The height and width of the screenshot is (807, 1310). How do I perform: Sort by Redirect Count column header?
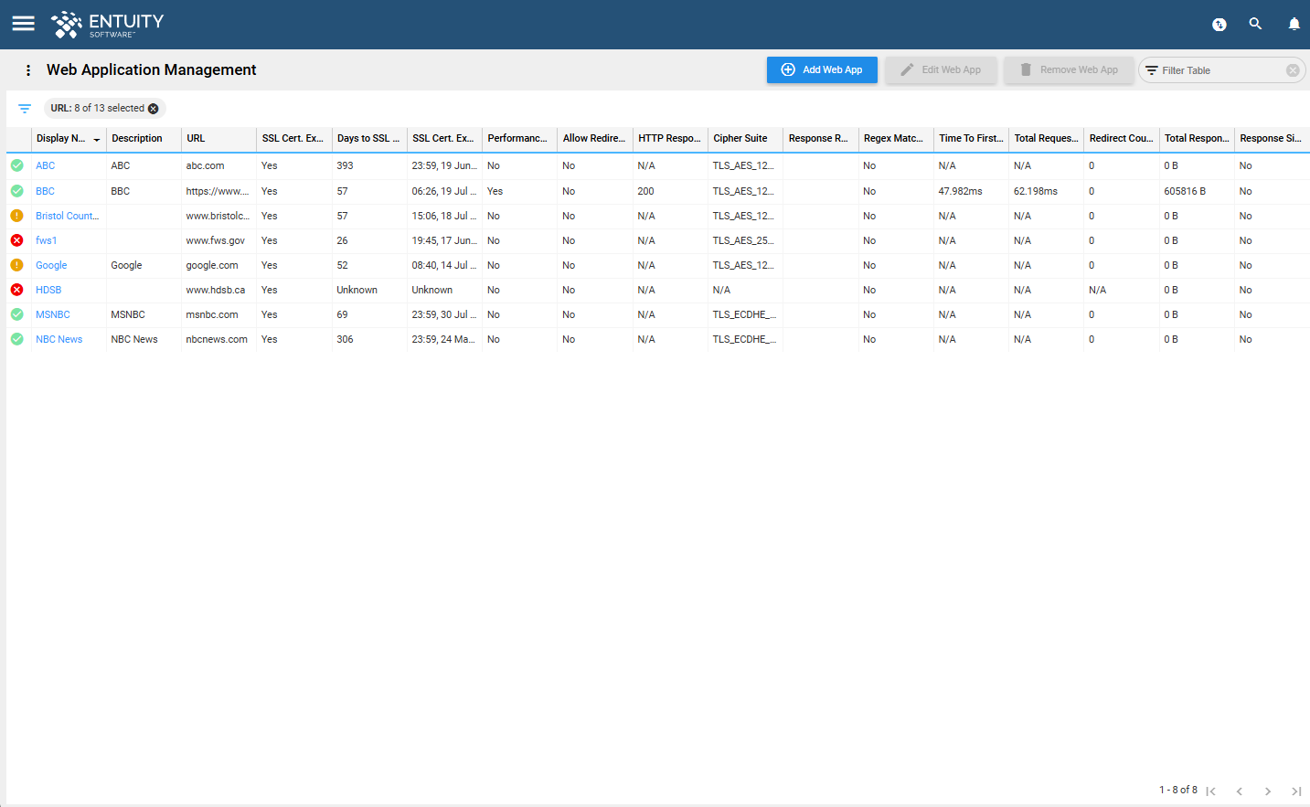coord(1122,139)
